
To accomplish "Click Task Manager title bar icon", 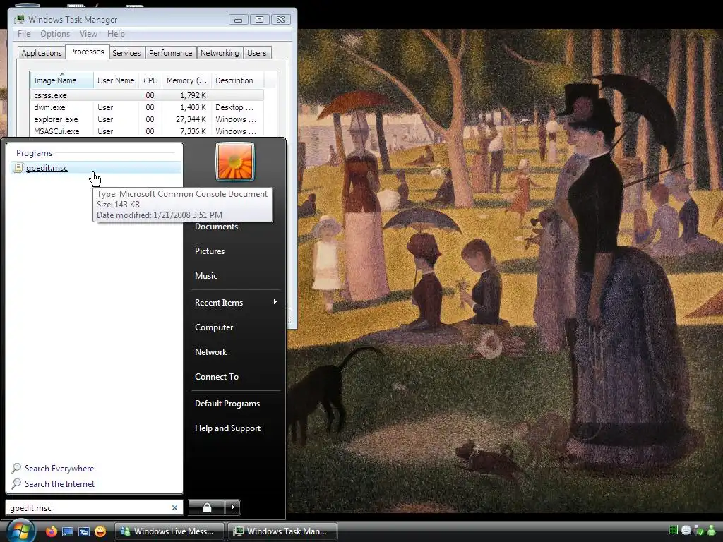I will 19,19.
